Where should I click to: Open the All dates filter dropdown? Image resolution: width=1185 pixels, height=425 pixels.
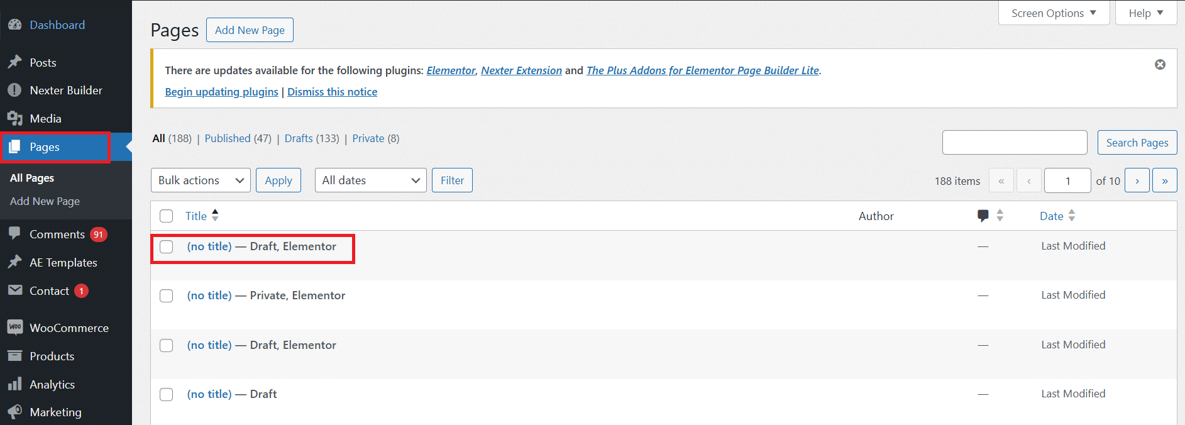click(370, 180)
